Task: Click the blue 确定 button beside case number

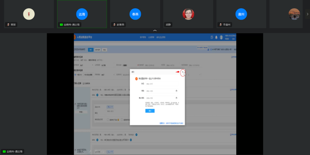Action: click(x=91, y=50)
